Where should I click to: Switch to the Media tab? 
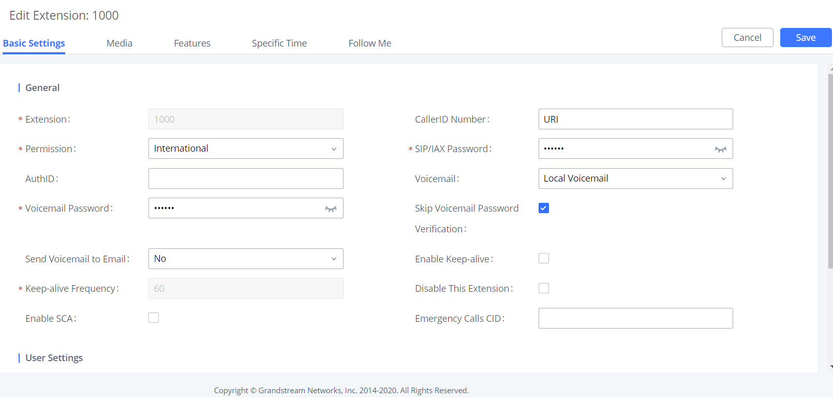(120, 43)
